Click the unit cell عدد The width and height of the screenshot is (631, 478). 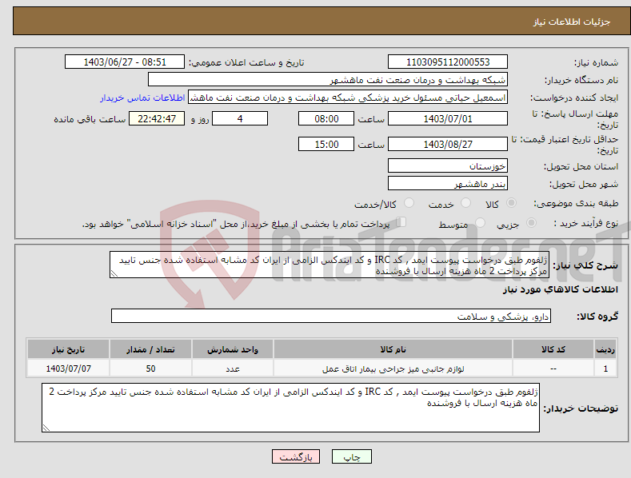(233, 368)
